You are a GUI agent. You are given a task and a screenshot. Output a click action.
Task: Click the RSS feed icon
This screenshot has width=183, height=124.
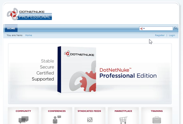click(90, 120)
